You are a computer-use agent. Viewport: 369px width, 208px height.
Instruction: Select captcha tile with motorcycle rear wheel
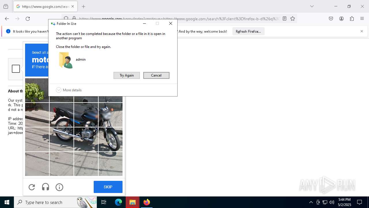tap(61, 140)
